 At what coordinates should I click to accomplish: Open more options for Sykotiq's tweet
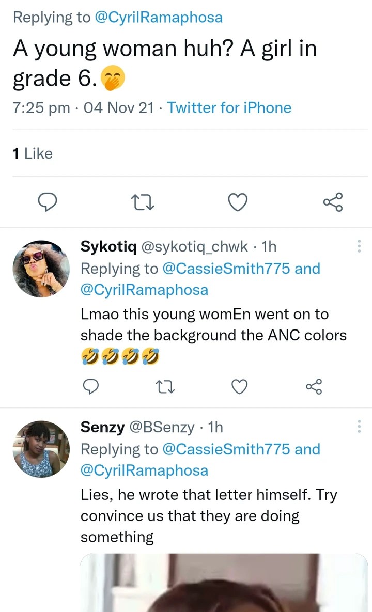click(x=359, y=246)
